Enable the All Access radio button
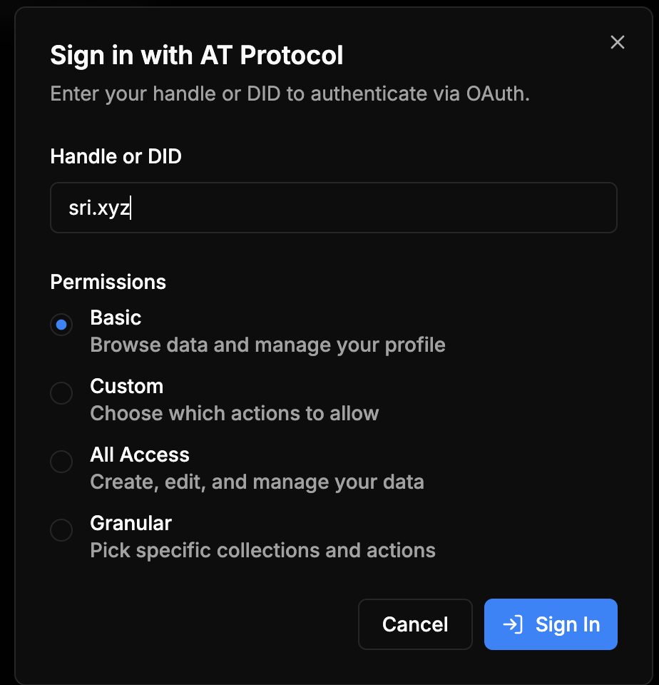The width and height of the screenshot is (659, 685). pos(61,462)
